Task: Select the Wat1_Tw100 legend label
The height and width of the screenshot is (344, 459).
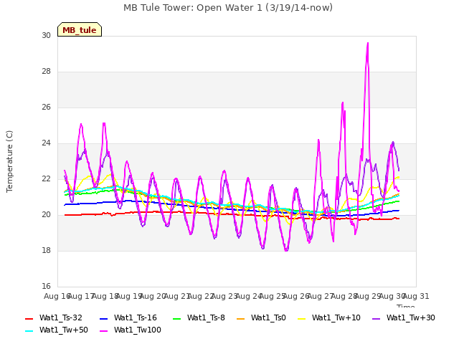Action: click(138, 330)
